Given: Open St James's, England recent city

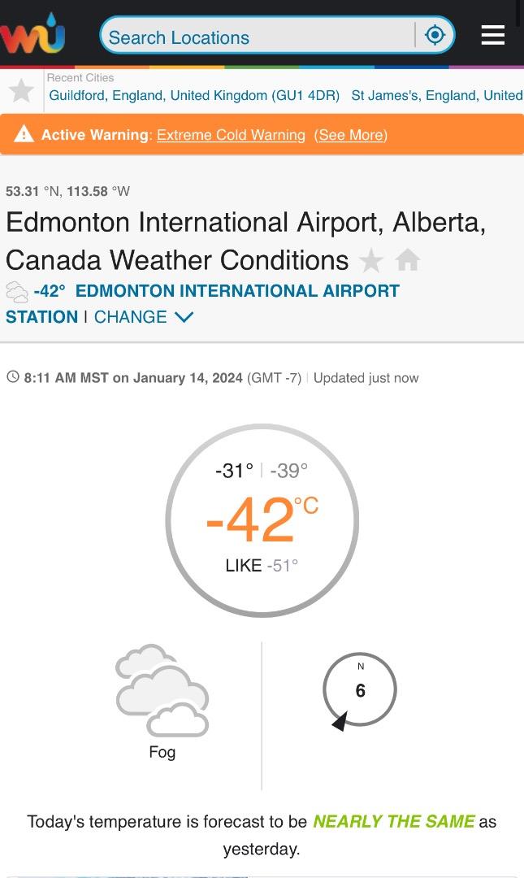Looking at the screenshot, I should click(436, 95).
